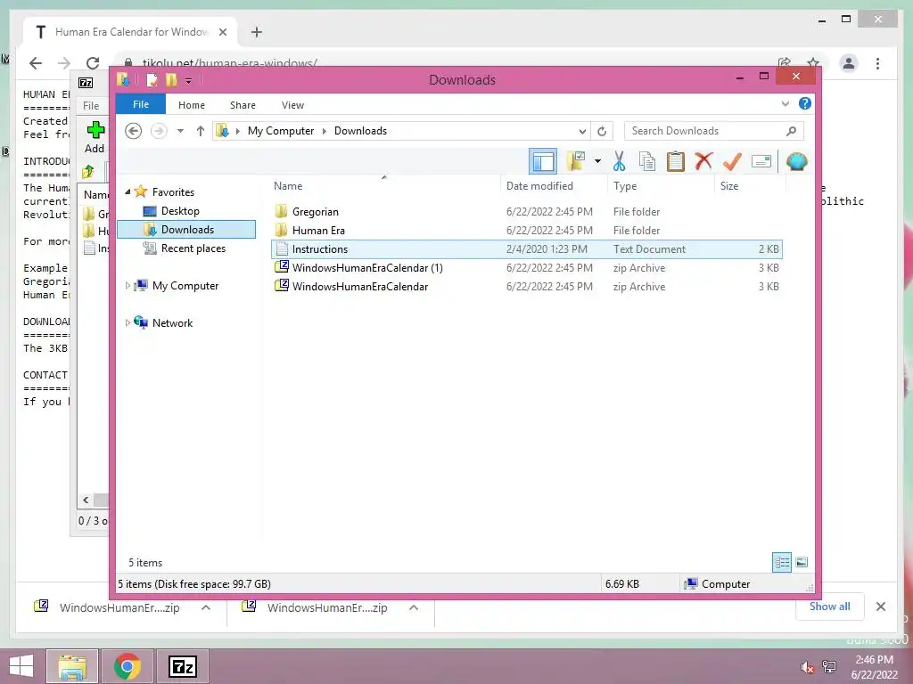This screenshot has height=684, width=913.
Task: Click the red X Delete icon
Action: pos(703,160)
